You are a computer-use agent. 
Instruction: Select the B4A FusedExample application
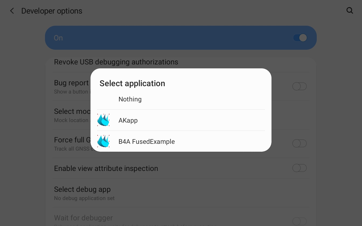[x=146, y=142]
